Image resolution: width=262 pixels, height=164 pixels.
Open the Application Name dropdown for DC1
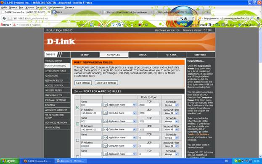tap(122, 105)
